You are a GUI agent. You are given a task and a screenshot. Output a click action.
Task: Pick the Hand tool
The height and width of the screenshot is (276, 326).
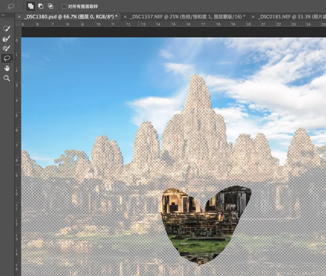pyautogui.click(x=7, y=68)
